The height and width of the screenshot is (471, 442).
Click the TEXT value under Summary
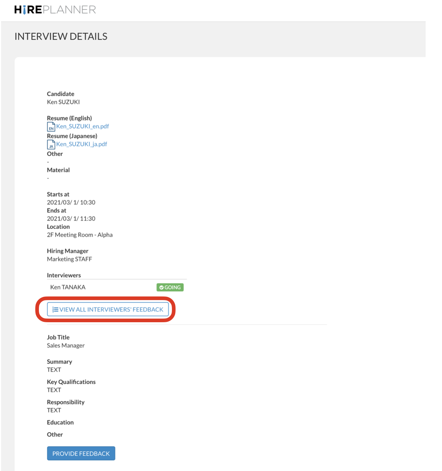click(x=54, y=370)
